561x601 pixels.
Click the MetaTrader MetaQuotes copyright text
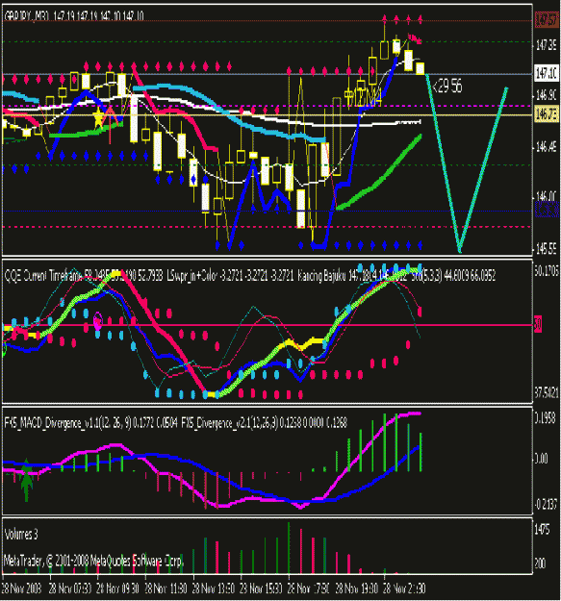[x=93, y=562]
